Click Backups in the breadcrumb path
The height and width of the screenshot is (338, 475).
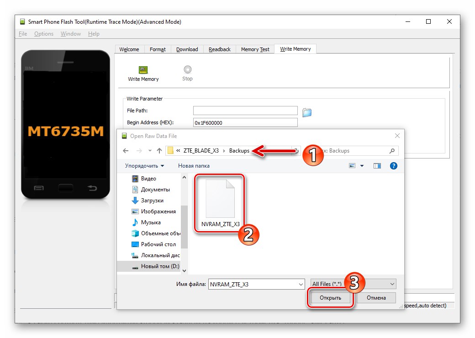[239, 151]
